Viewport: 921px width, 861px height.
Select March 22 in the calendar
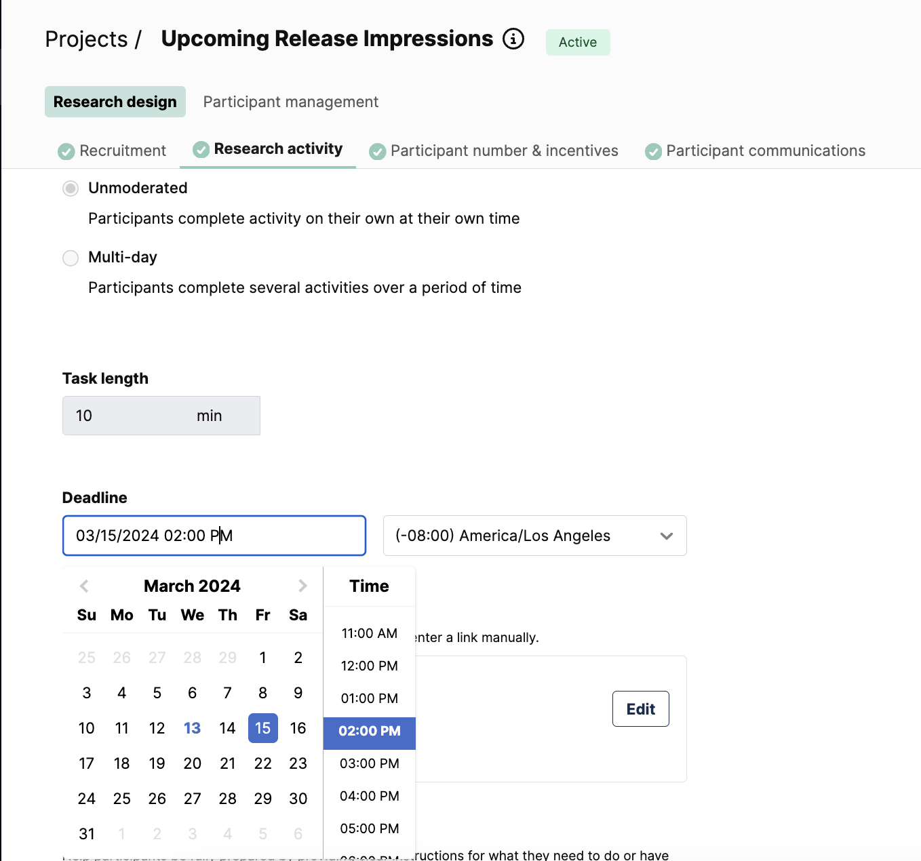point(263,763)
